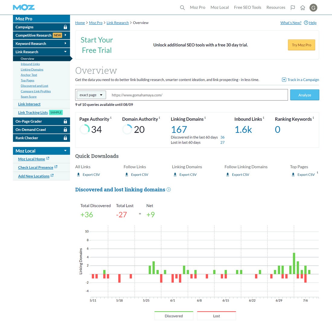
Task: Open Free SEO Tools in top navigation
Action: click(247, 8)
